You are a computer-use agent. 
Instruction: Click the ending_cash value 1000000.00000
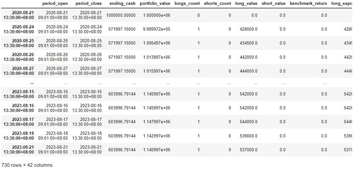point(122,15)
